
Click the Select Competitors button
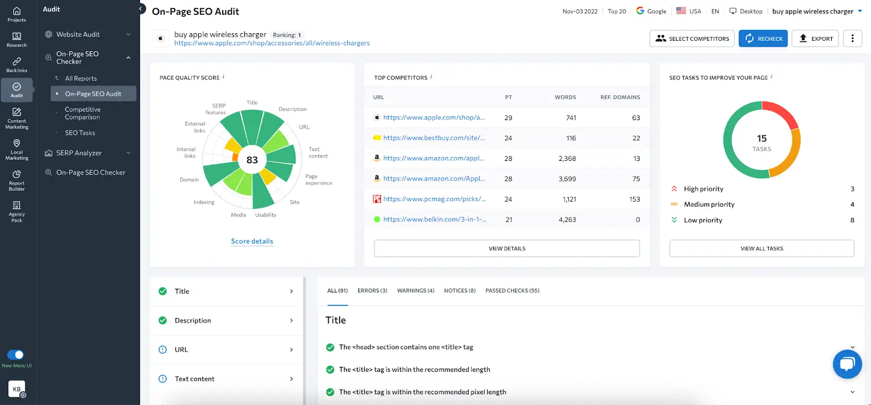tap(692, 39)
